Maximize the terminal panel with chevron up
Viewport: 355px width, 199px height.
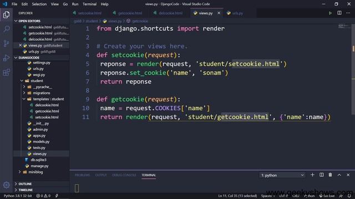tap(339, 175)
